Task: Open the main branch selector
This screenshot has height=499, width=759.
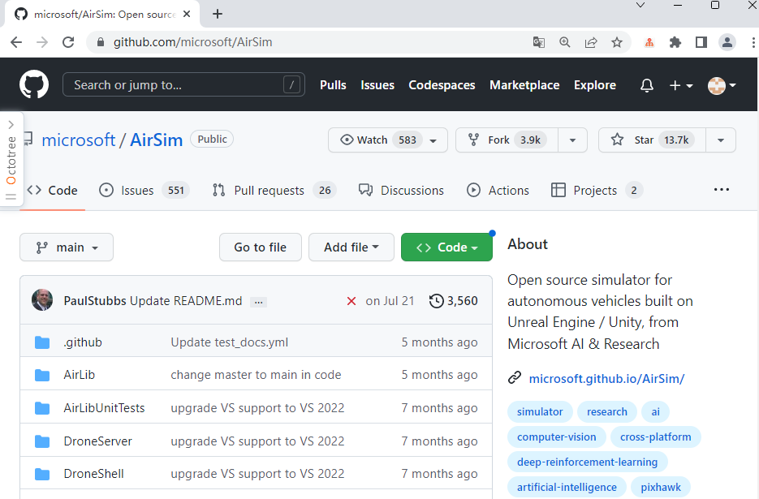Action: click(67, 247)
